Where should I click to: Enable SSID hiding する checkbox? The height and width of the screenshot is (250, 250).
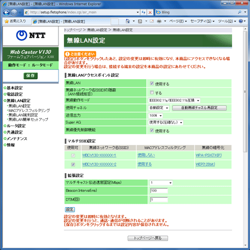(x=151, y=92)
